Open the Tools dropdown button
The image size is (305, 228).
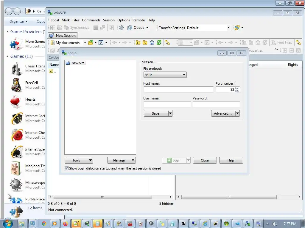(x=79, y=160)
